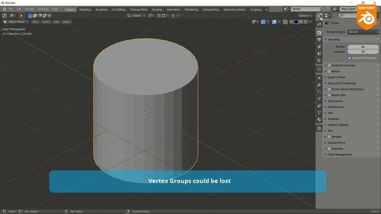Image resolution: width=381 pixels, height=214 pixels.
Task: Enable the Motion Blur checkbox
Action: 329,95
